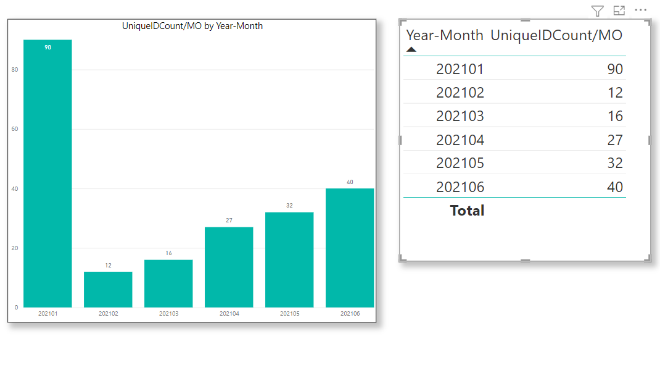
Task: Click x-axis label 202104 in chart
Action: (229, 314)
